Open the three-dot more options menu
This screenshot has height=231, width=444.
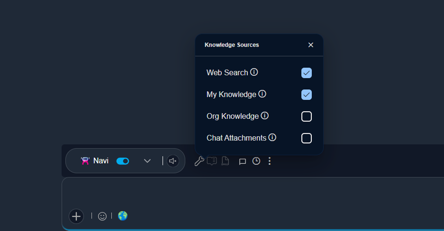[270, 161]
